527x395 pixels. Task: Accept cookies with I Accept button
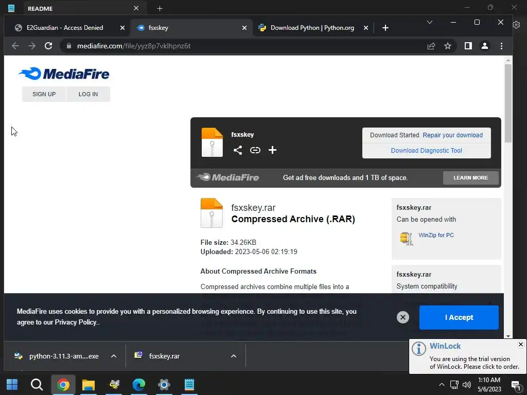459,317
